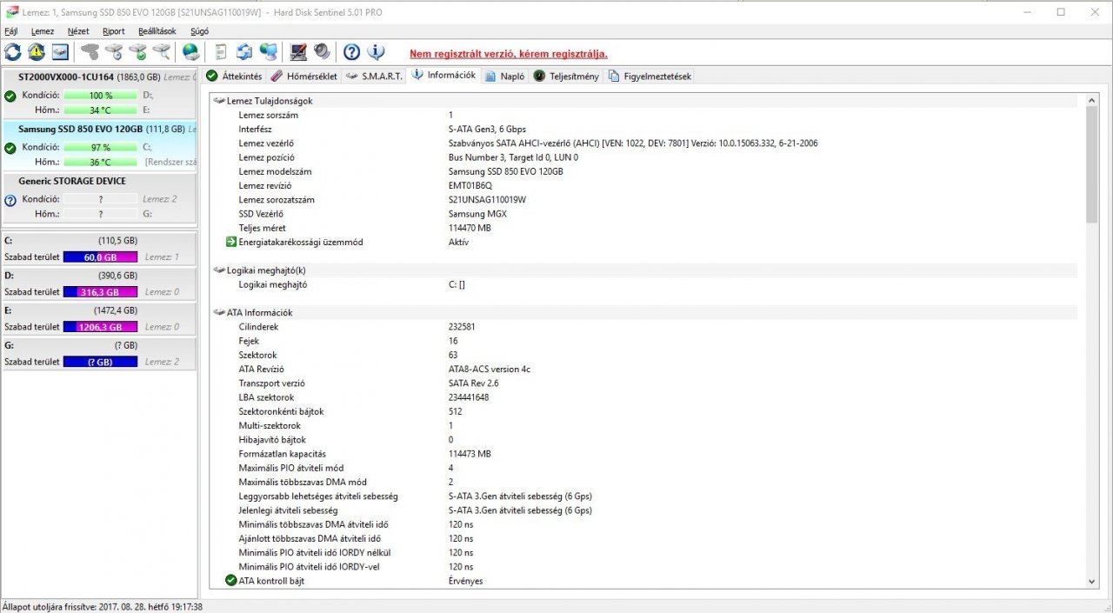1113x613 pixels.
Task: Open the Nézet menu
Action: point(78,31)
